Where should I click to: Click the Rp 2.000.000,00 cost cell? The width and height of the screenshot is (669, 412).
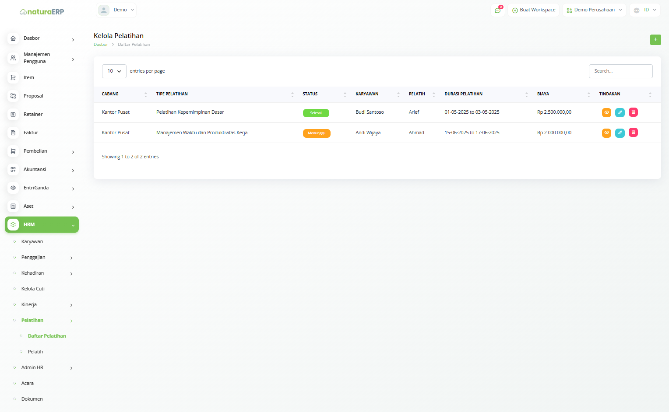click(x=554, y=133)
